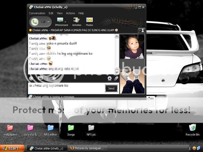Open text formatting T icon
Viewport: 203px width, 152px height.
[47, 79]
